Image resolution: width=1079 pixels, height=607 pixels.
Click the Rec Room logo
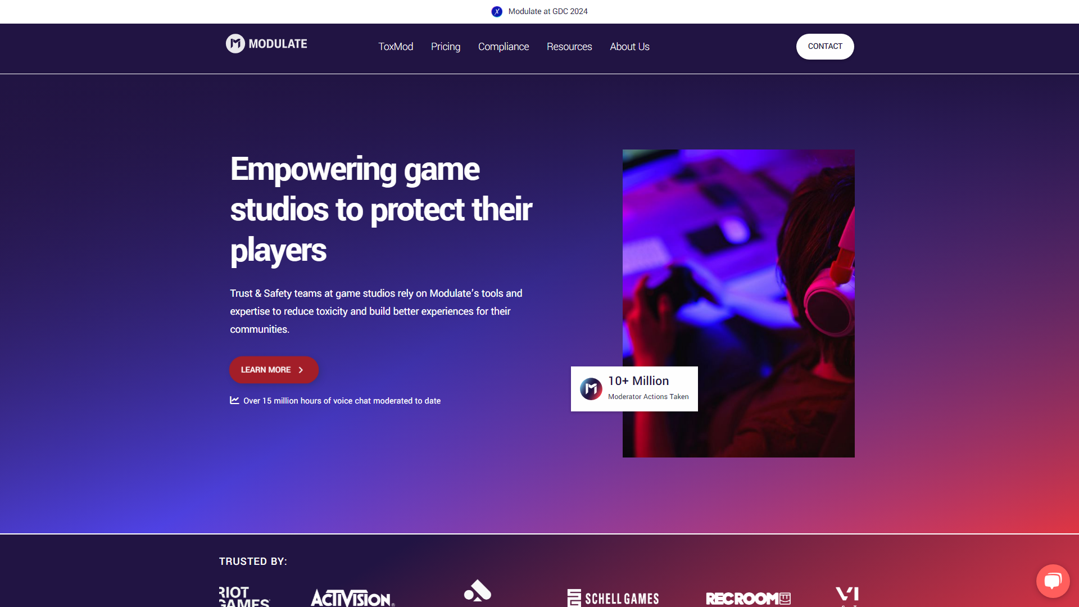point(748,599)
